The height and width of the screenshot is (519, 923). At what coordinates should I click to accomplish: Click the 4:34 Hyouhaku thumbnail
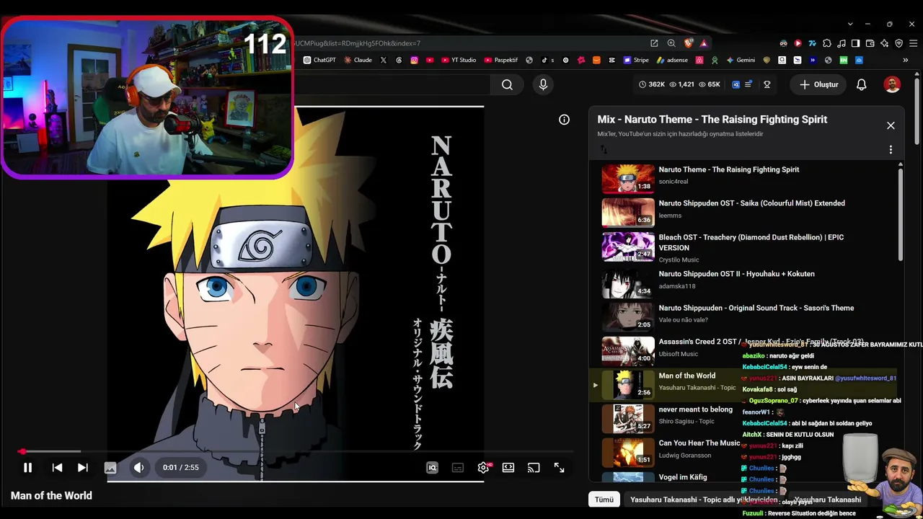pos(628,283)
